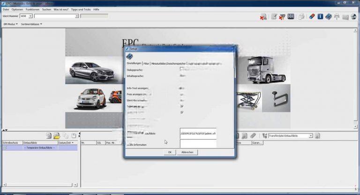Click the globe icon at toolbar end
Screen dimensions: 360x195
[x=353, y=16]
